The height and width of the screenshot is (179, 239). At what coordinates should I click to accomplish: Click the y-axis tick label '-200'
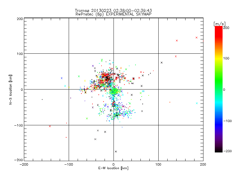point(19,160)
